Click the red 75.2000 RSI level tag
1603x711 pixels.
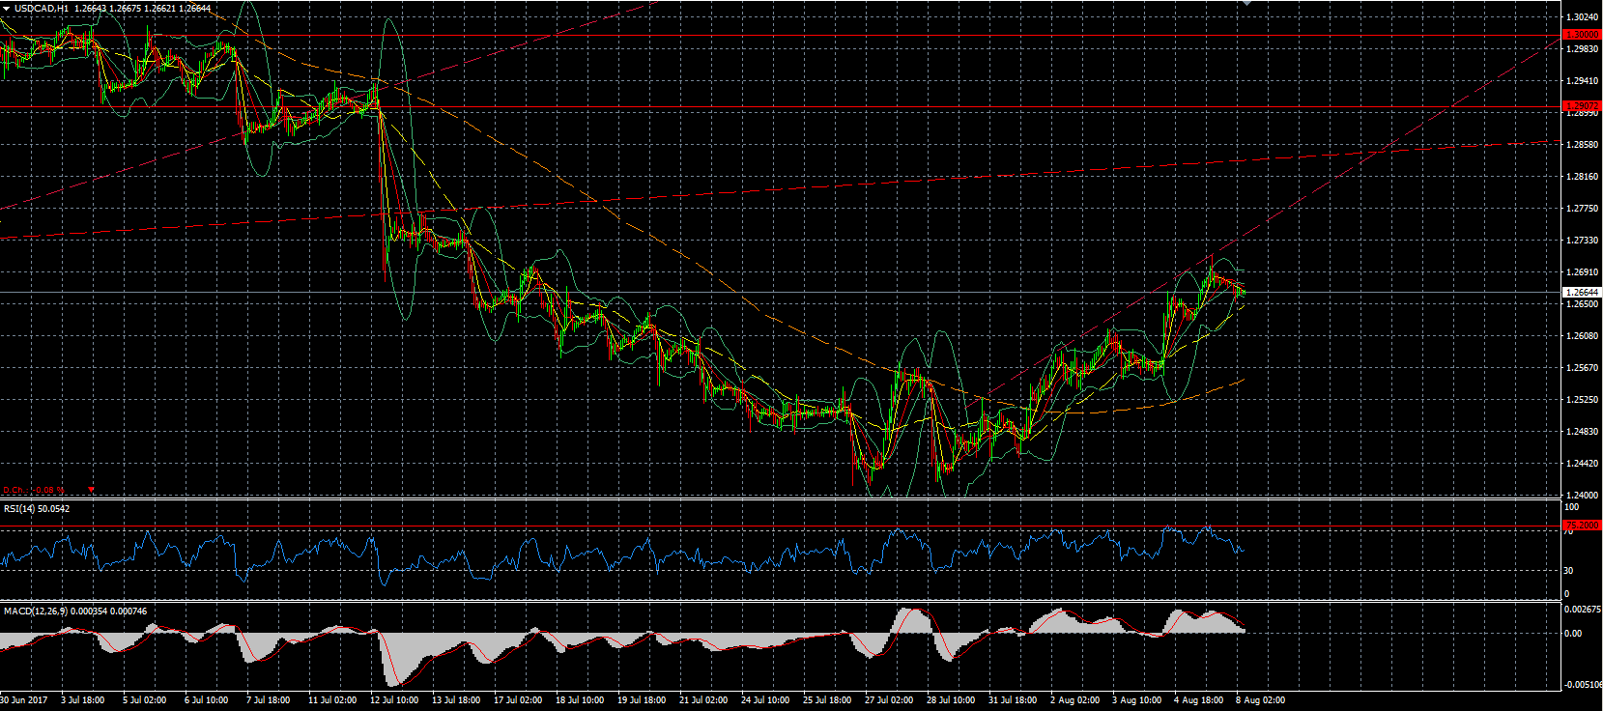click(1582, 526)
